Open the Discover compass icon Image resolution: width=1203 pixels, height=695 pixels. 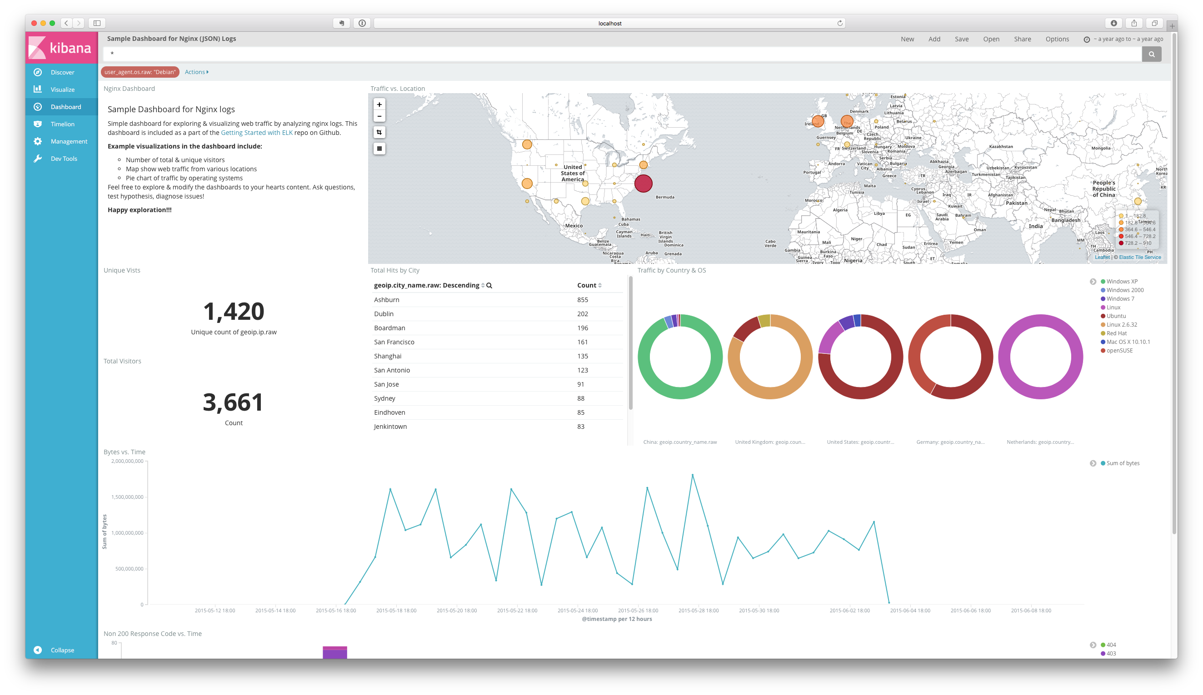[x=38, y=72]
